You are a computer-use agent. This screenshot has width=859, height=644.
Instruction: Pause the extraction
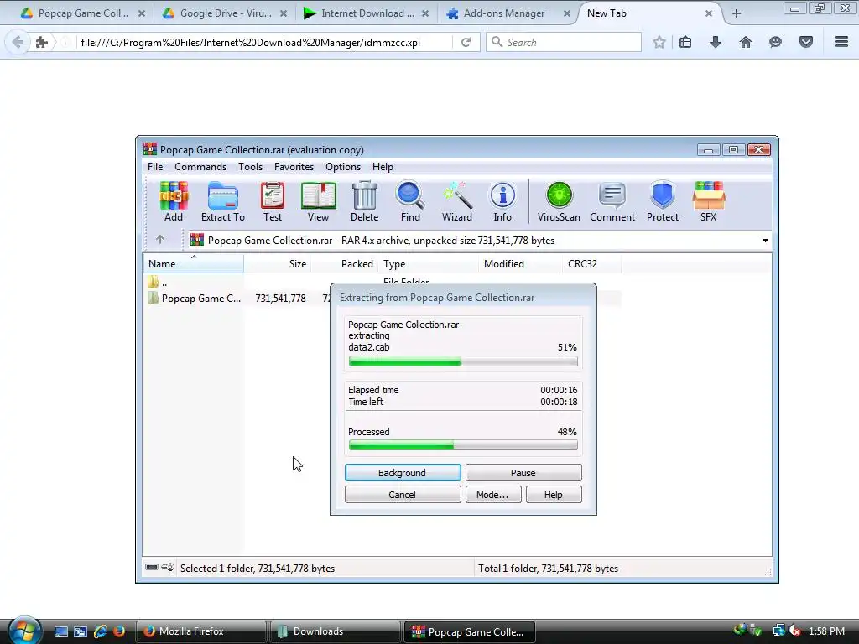pyautogui.click(x=523, y=473)
